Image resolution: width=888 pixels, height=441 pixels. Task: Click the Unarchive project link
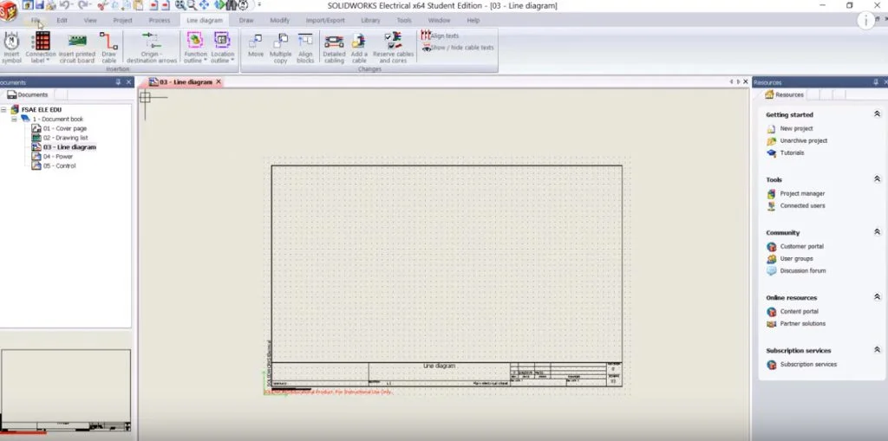(x=803, y=140)
